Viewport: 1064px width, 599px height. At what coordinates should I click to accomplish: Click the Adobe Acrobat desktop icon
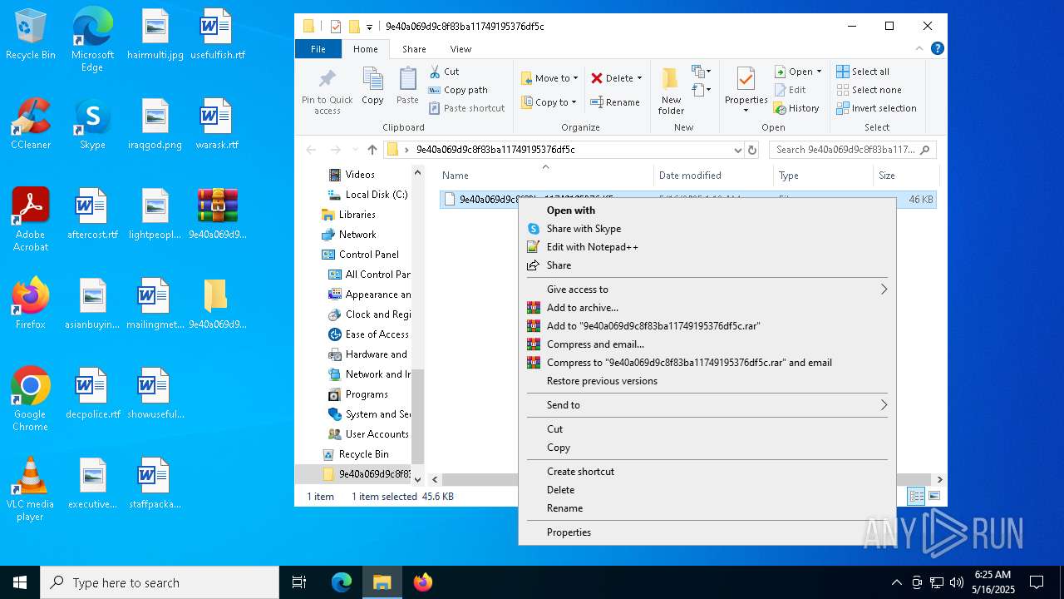pyautogui.click(x=31, y=220)
